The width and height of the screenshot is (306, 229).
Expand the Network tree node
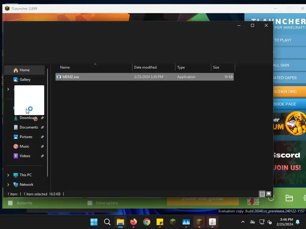coord(8,185)
